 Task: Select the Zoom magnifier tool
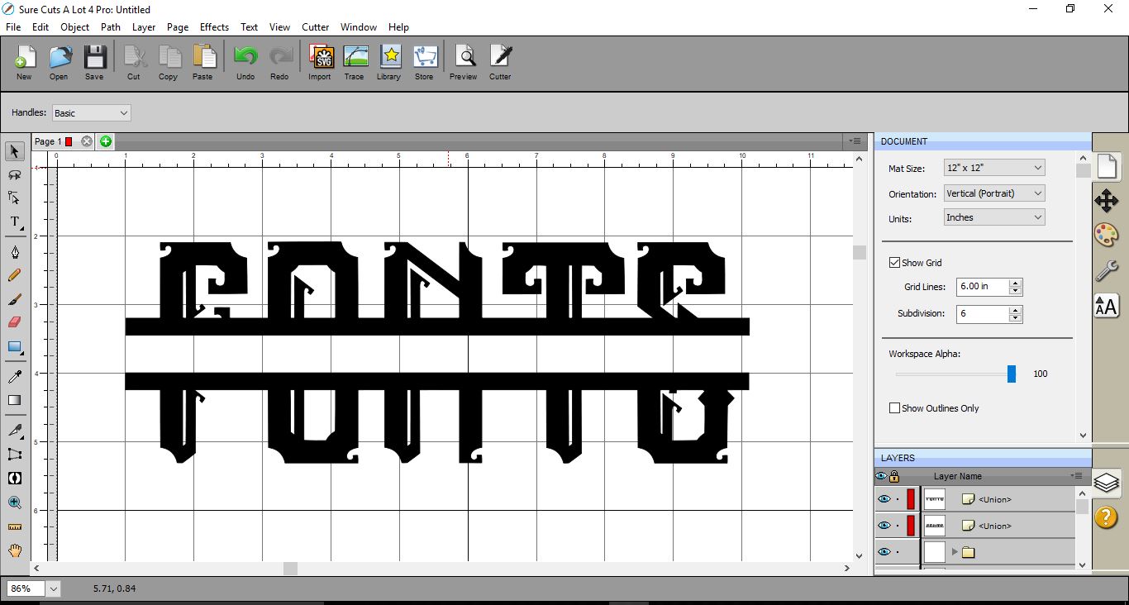tap(14, 502)
